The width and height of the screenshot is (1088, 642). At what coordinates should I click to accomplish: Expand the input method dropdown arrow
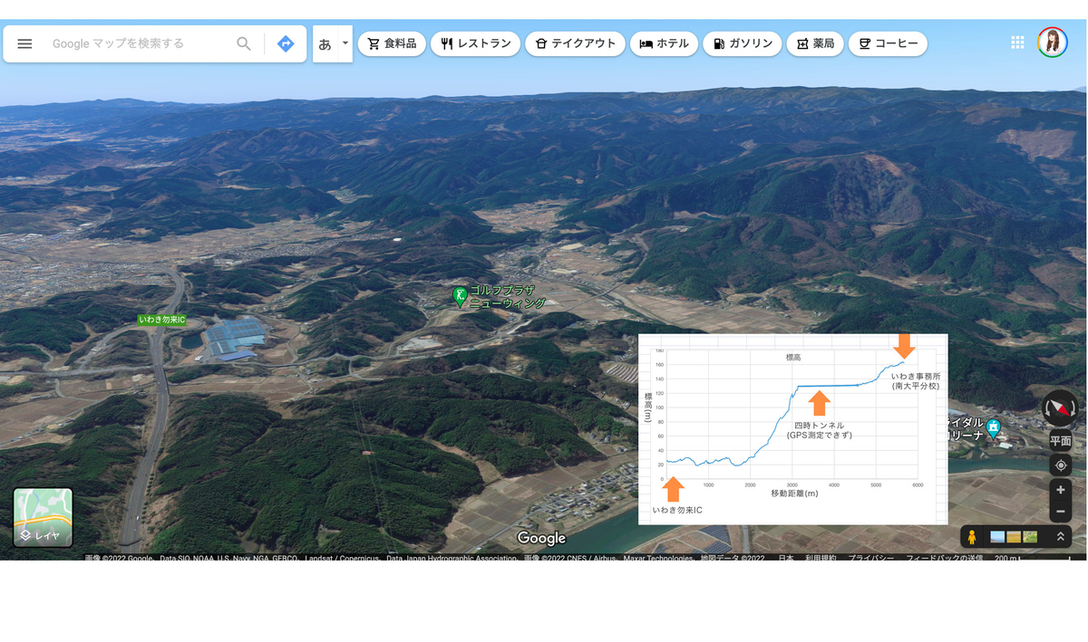coord(345,43)
